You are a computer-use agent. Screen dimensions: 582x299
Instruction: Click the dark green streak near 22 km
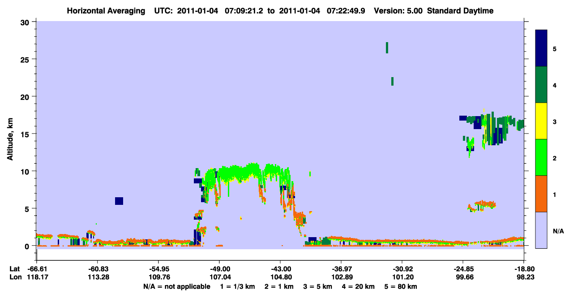pos(392,81)
